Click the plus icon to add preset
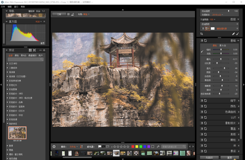Image resolution: width=245 pixels, height=160 pixels. tap(45, 50)
